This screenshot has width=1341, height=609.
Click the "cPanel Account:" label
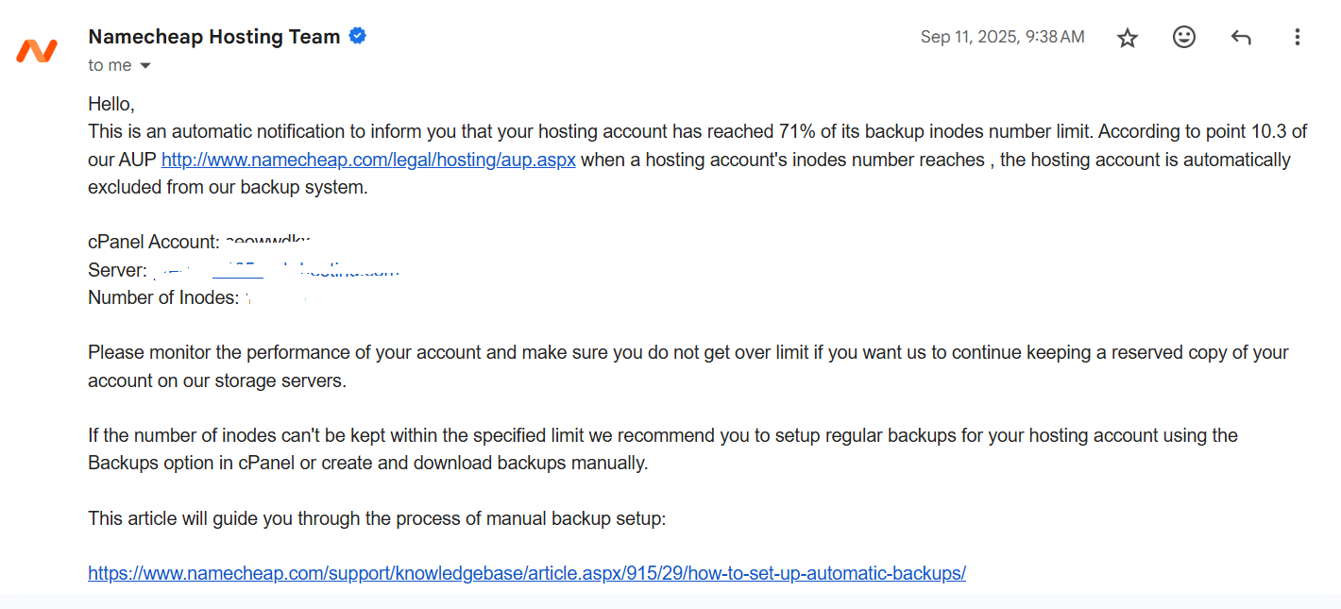click(154, 242)
